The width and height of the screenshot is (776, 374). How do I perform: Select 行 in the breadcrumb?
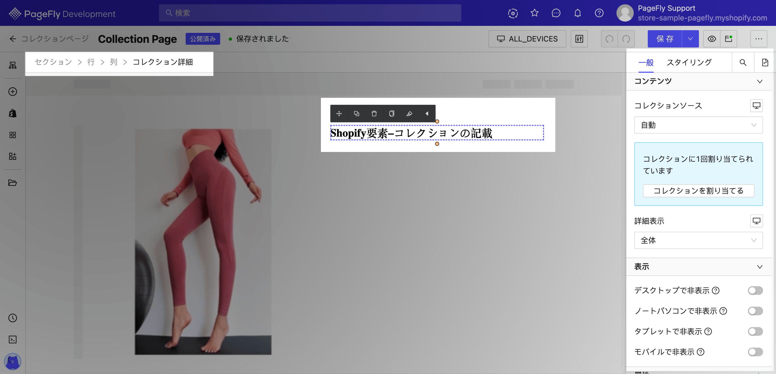[x=91, y=62]
